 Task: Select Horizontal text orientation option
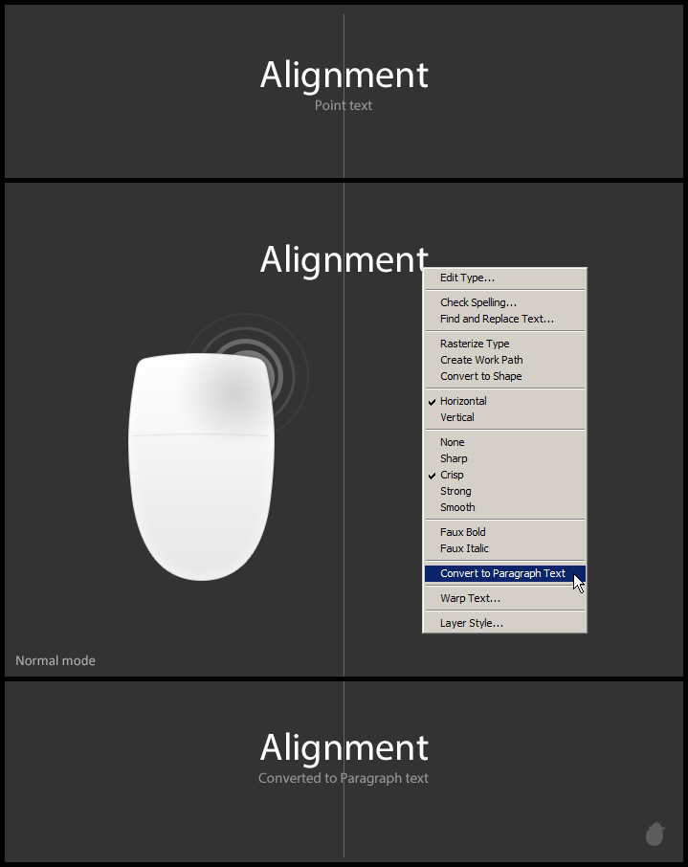tap(463, 401)
